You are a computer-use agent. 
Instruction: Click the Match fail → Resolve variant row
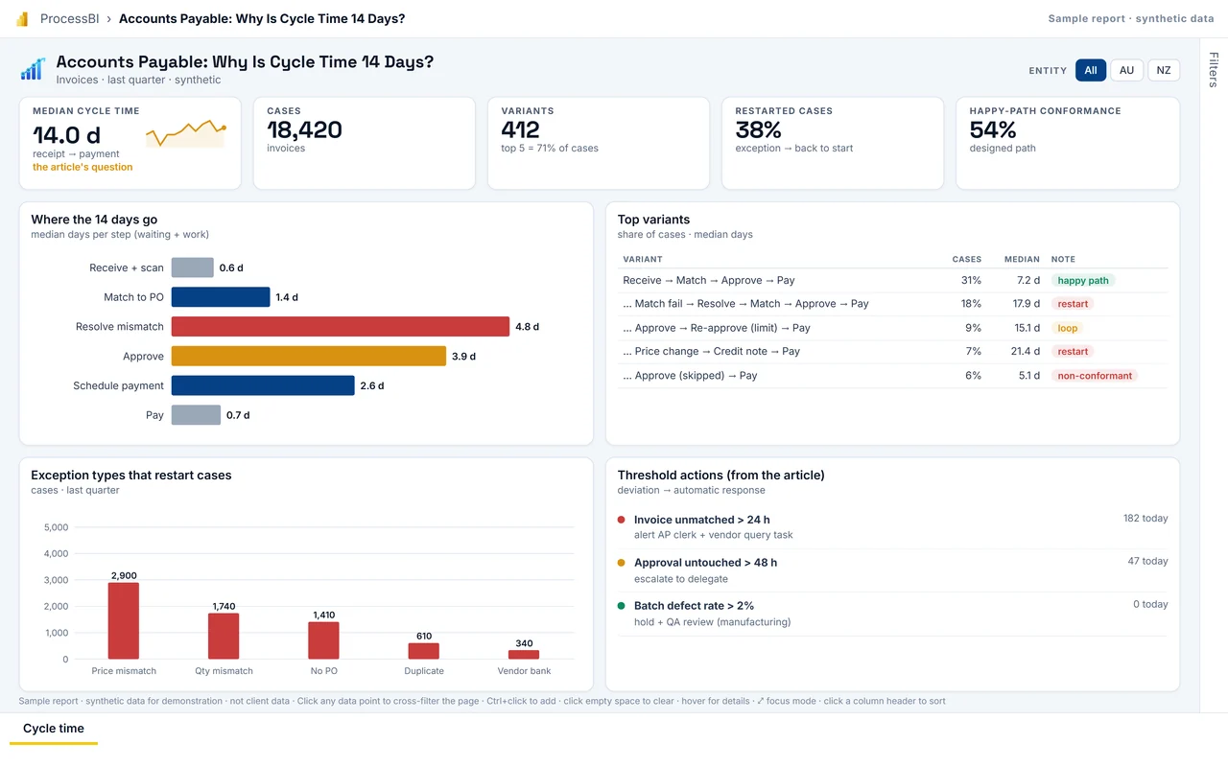[x=892, y=304]
